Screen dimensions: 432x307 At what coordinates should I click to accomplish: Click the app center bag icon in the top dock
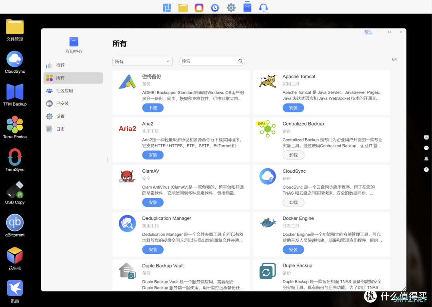click(248, 7)
